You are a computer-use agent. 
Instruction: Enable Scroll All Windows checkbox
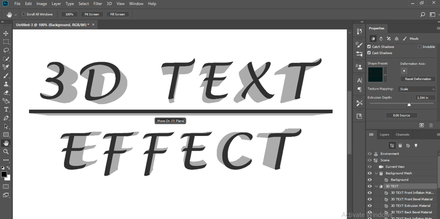point(23,14)
